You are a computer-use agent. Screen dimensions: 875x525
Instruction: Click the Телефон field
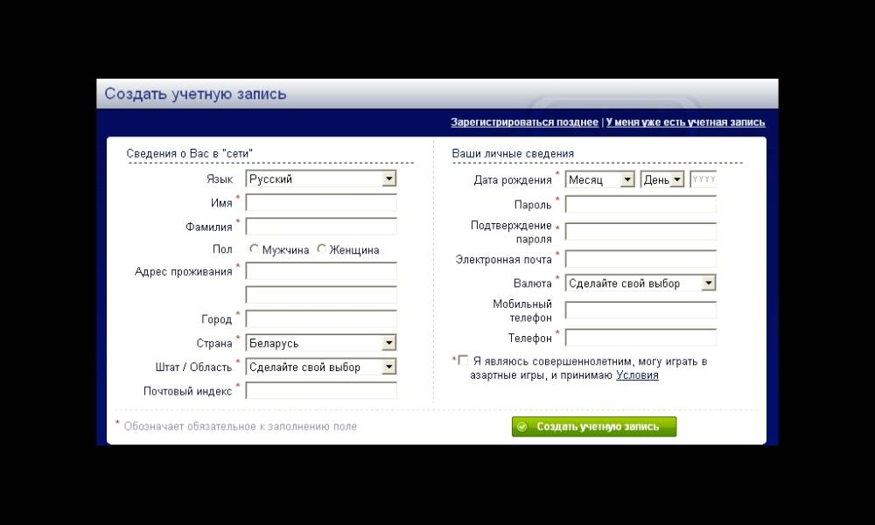click(x=640, y=338)
